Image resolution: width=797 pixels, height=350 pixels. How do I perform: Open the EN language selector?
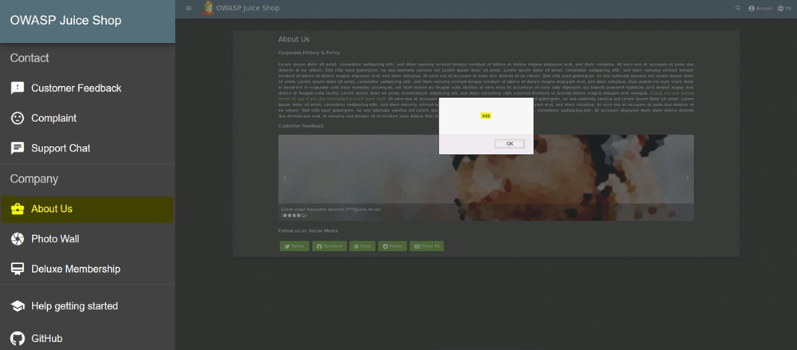[784, 8]
